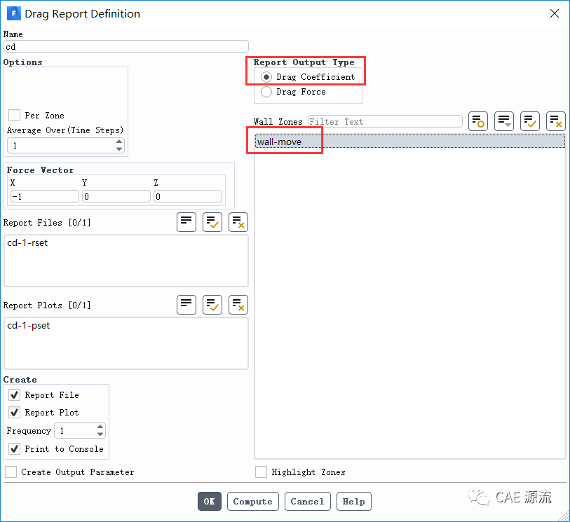Click the Wall Zones Filter Text field
The image size is (570, 522).
click(x=384, y=122)
